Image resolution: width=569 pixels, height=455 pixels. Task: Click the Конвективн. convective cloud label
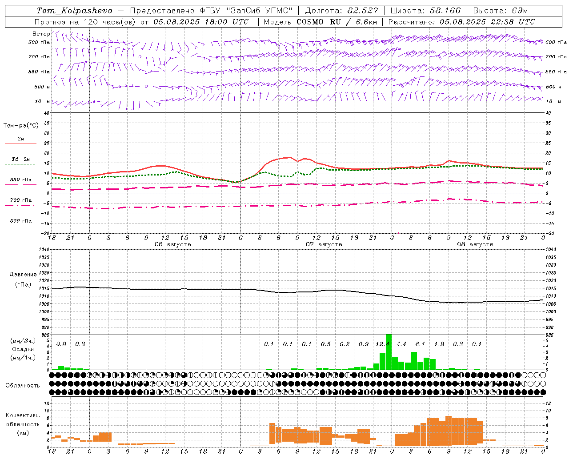tap(23, 415)
